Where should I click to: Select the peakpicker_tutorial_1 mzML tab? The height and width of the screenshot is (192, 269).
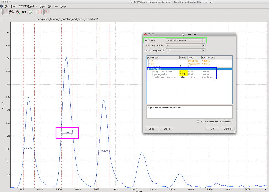[x=67, y=19]
